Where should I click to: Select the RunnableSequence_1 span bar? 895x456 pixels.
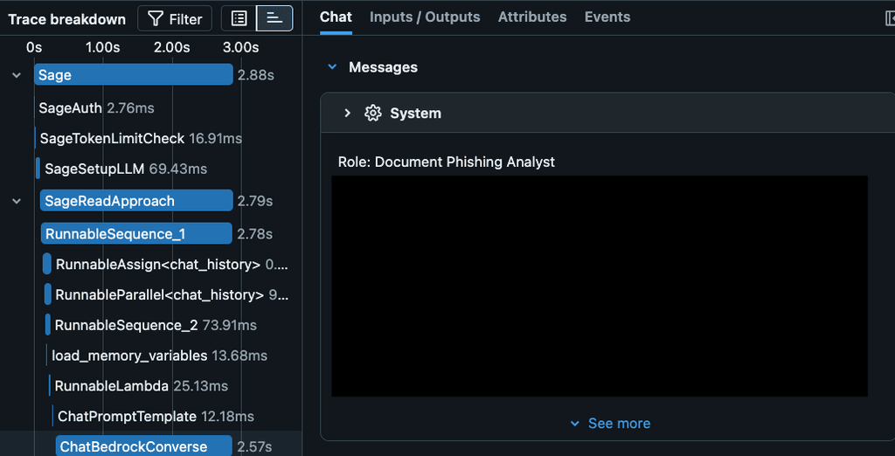pyautogui.click(x=136, y=234)
